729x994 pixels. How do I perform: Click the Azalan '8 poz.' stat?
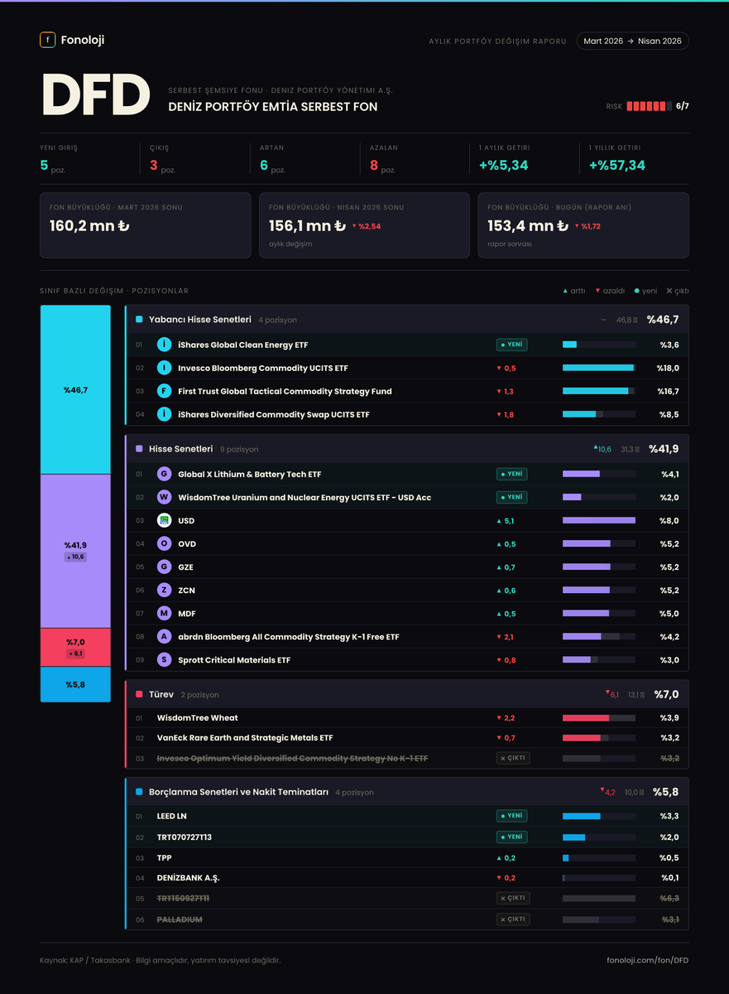[383, 166]
